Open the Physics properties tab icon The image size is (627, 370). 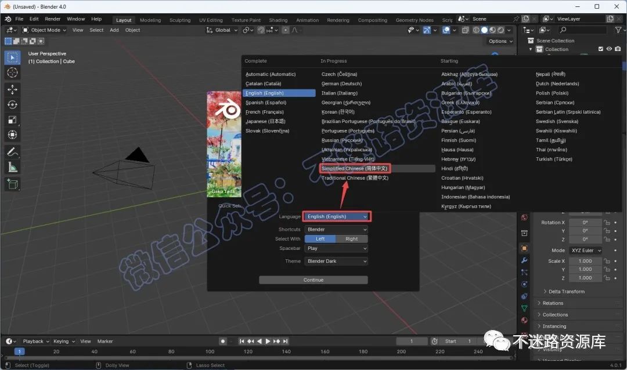point(524,284)
